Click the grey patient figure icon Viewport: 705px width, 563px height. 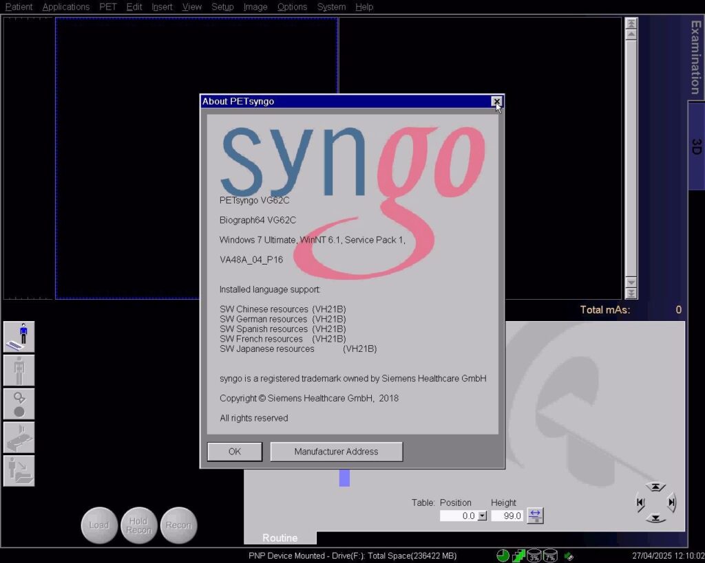pos(19,371)
